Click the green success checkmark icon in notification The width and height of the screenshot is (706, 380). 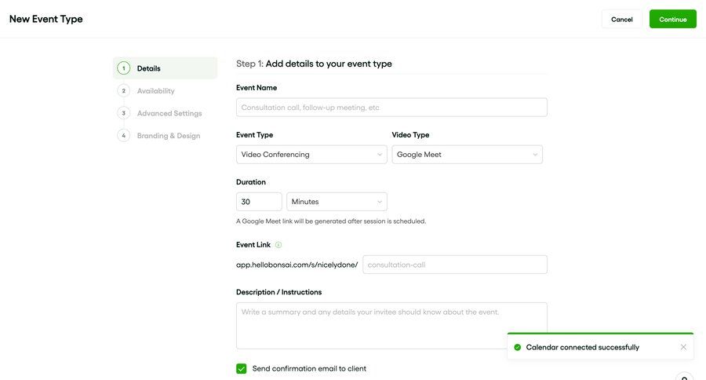point(518,347)
